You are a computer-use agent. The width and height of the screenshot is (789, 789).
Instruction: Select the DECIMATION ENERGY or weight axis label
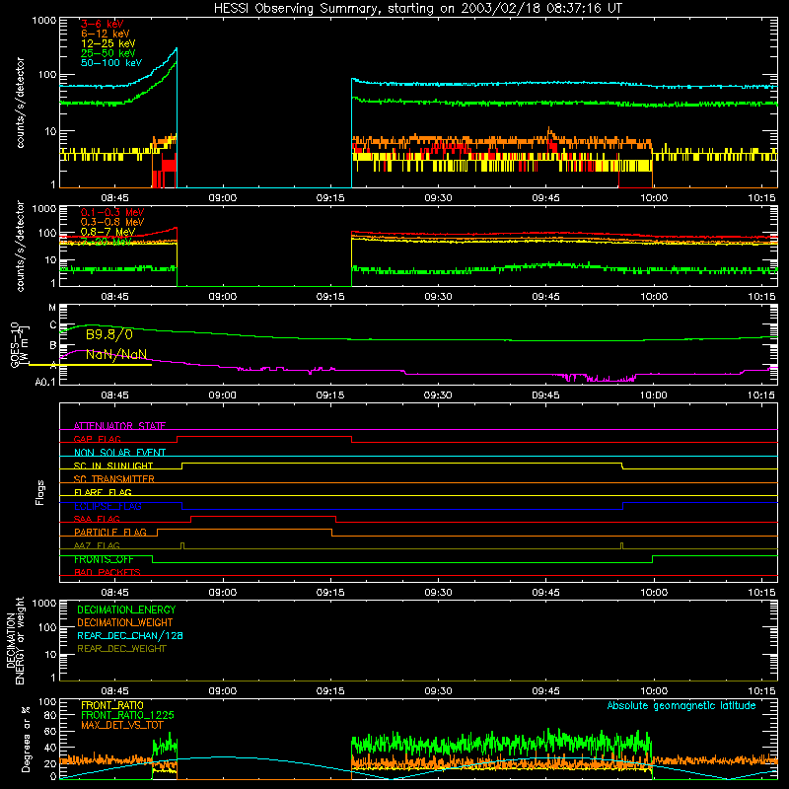pyautogui.click(x=15, y=640)
